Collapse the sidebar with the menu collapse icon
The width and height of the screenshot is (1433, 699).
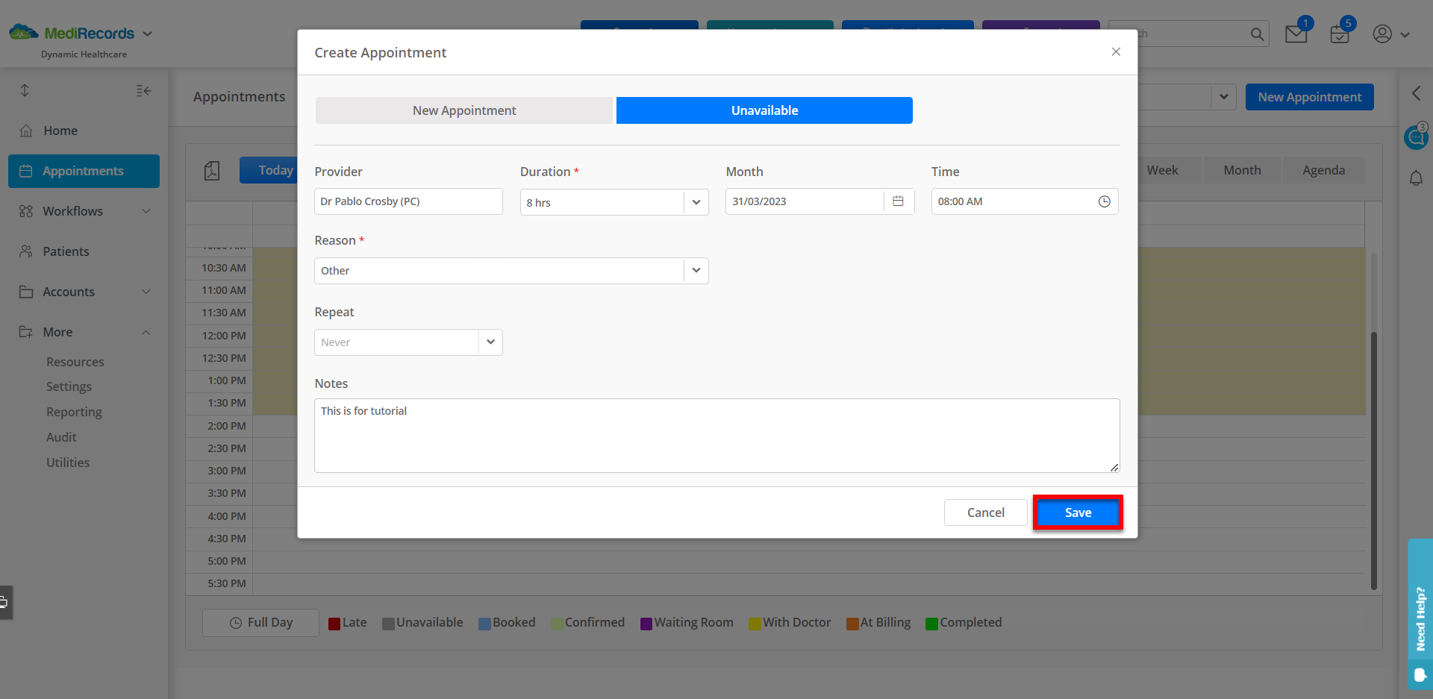point(143,90)
